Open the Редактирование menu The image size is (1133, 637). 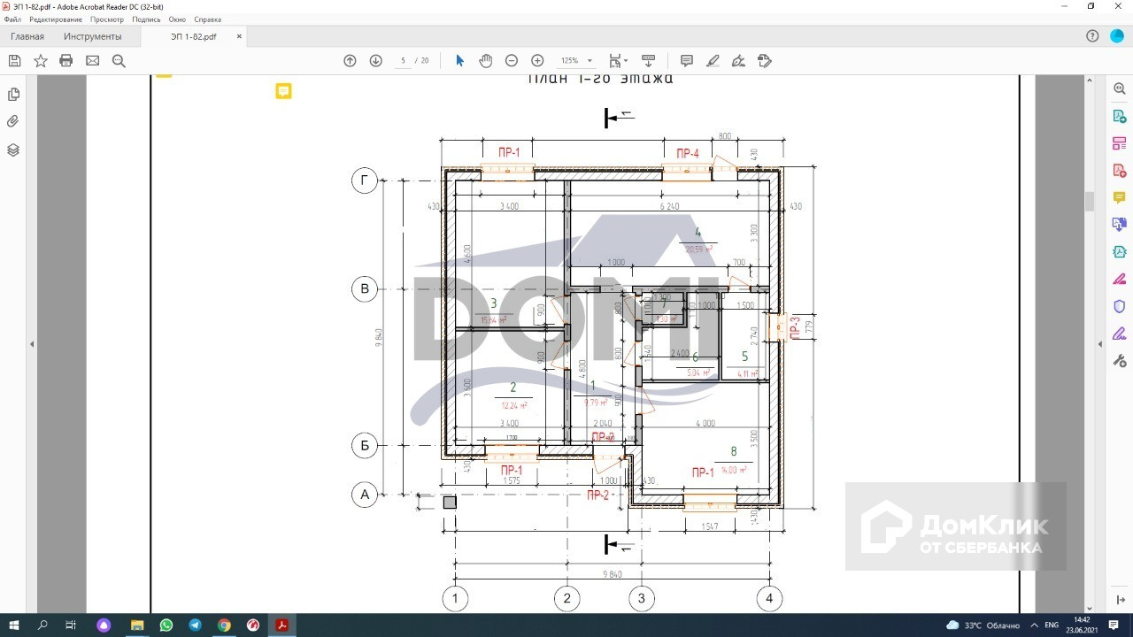[56, 19]
